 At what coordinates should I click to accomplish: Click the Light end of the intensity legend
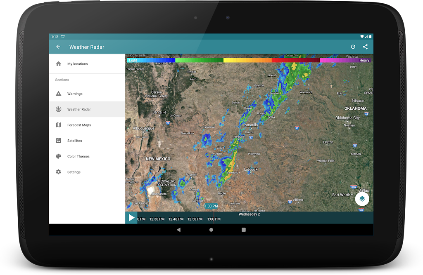click(x=133, y=60)
